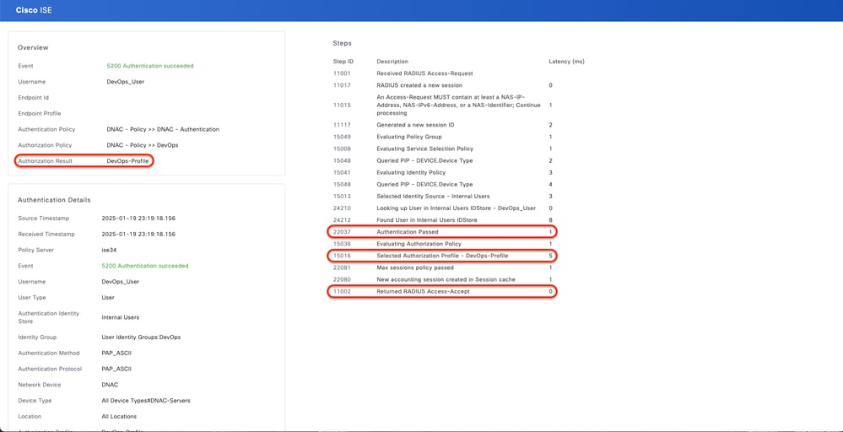Click 'Selected Authorization Profile - DevOps-Profile' step
The image size is (843, 432).
point(442,256)
